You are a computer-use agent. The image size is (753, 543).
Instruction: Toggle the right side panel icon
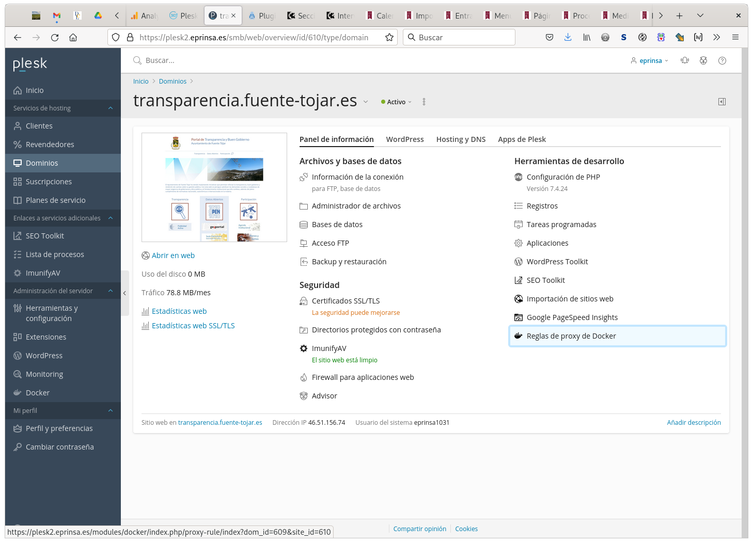(722, 102)
